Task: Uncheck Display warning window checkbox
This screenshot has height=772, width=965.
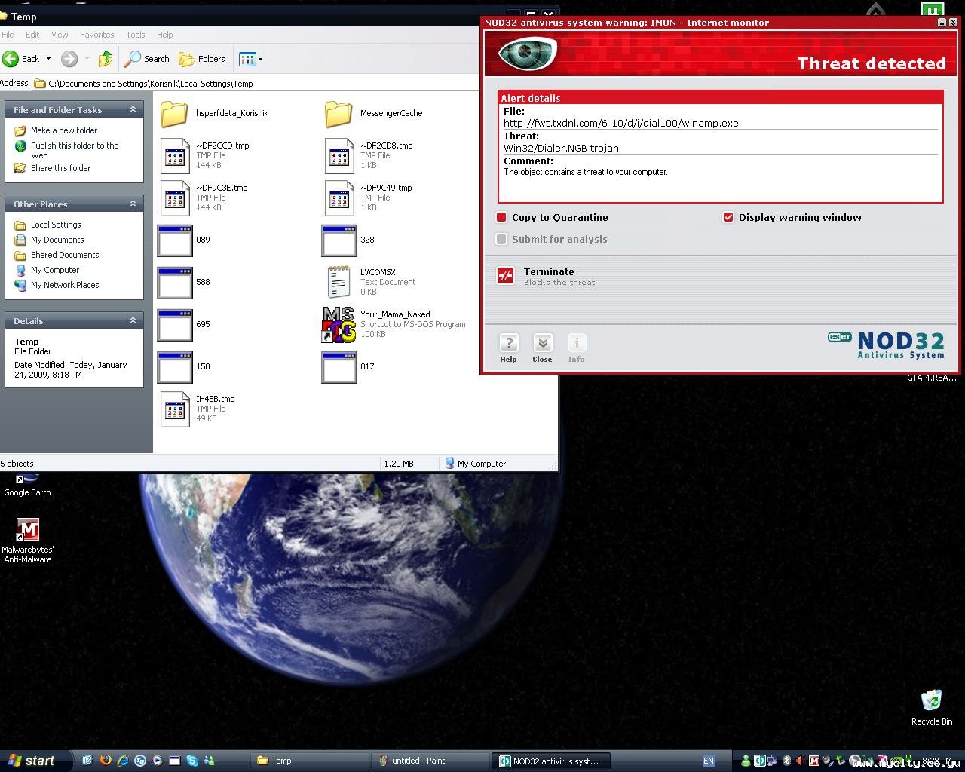Action: pos(728,217)
